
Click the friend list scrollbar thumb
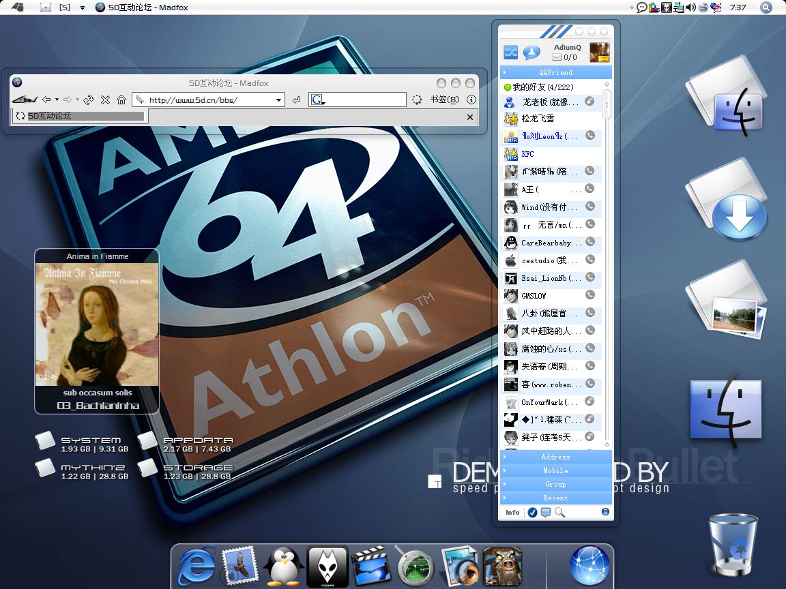click(607, 105)
